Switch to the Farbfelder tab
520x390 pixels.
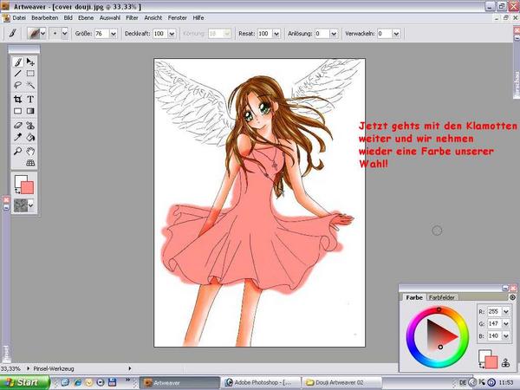pos(442,297)
